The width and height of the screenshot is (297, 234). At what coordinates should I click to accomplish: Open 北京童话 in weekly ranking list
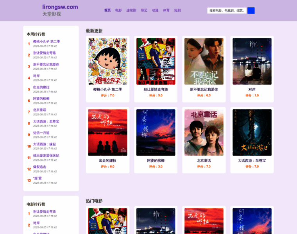[39, 110]
